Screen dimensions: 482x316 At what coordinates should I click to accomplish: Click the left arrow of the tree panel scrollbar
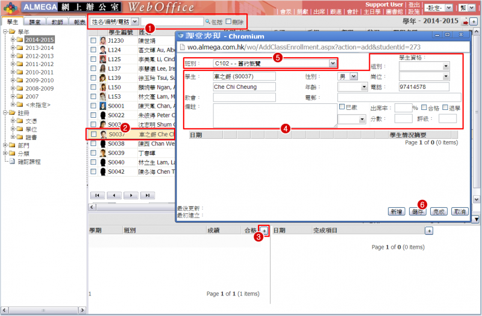pyautogui.click(x=4, y=310)
